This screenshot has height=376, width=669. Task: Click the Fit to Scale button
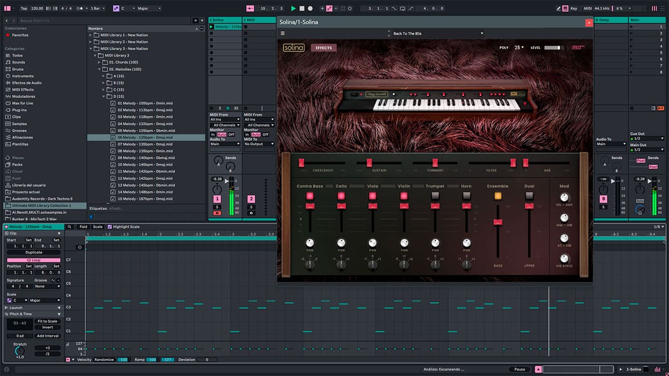48,321
